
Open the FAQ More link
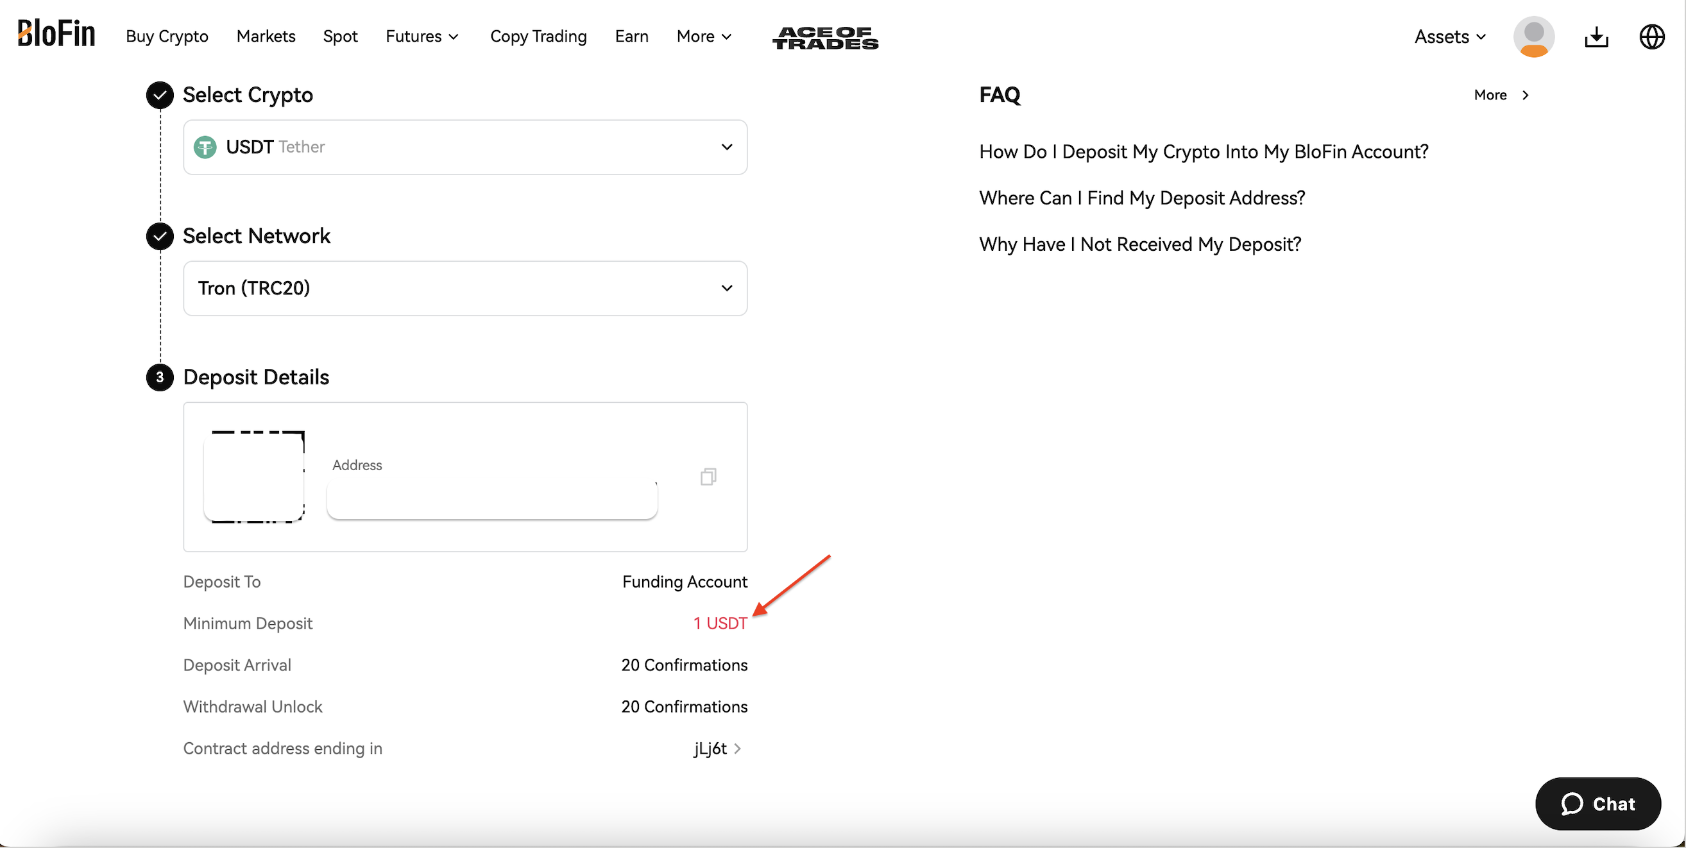coord(1502,96)
